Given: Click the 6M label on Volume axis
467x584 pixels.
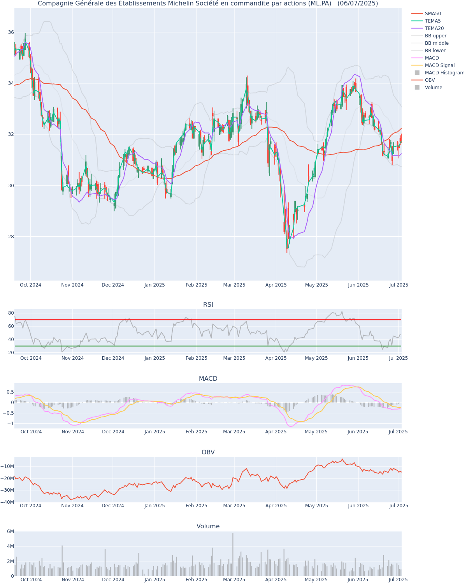Looking at the screenshot, I should click(x=11, y=531).
